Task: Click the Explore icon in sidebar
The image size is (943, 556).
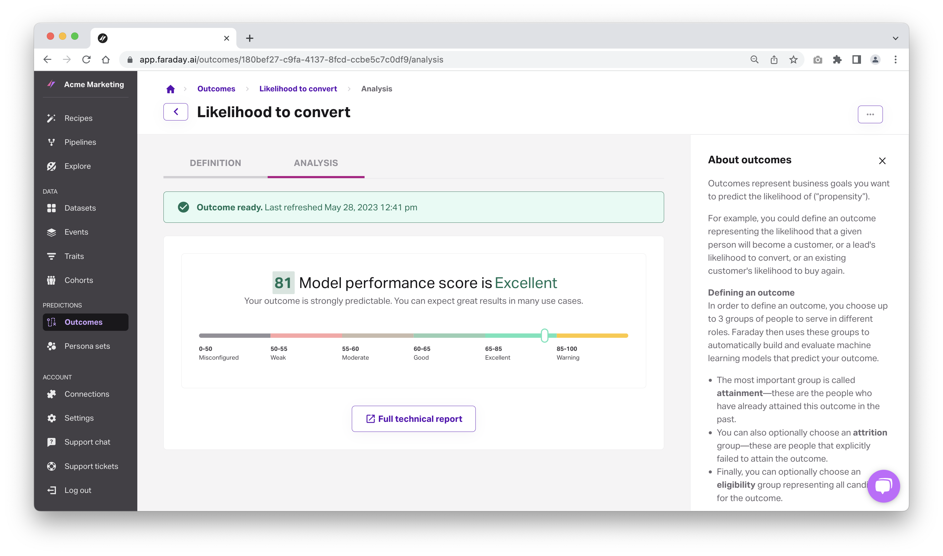Action: [x=52, y=165]
